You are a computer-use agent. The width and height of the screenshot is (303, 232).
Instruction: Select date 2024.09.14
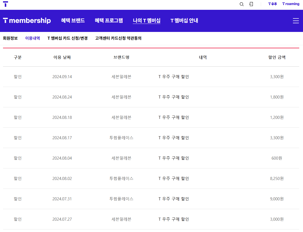point(62,77)
